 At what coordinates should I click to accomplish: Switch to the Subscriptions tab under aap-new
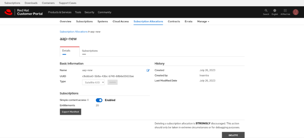point(90,51)
